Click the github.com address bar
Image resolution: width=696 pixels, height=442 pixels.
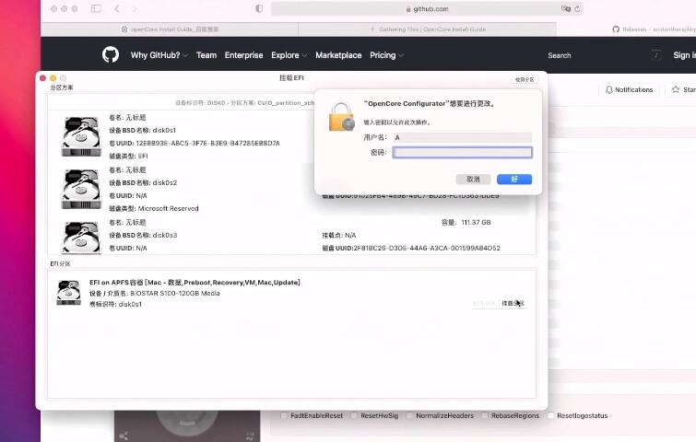coord(427,9)
